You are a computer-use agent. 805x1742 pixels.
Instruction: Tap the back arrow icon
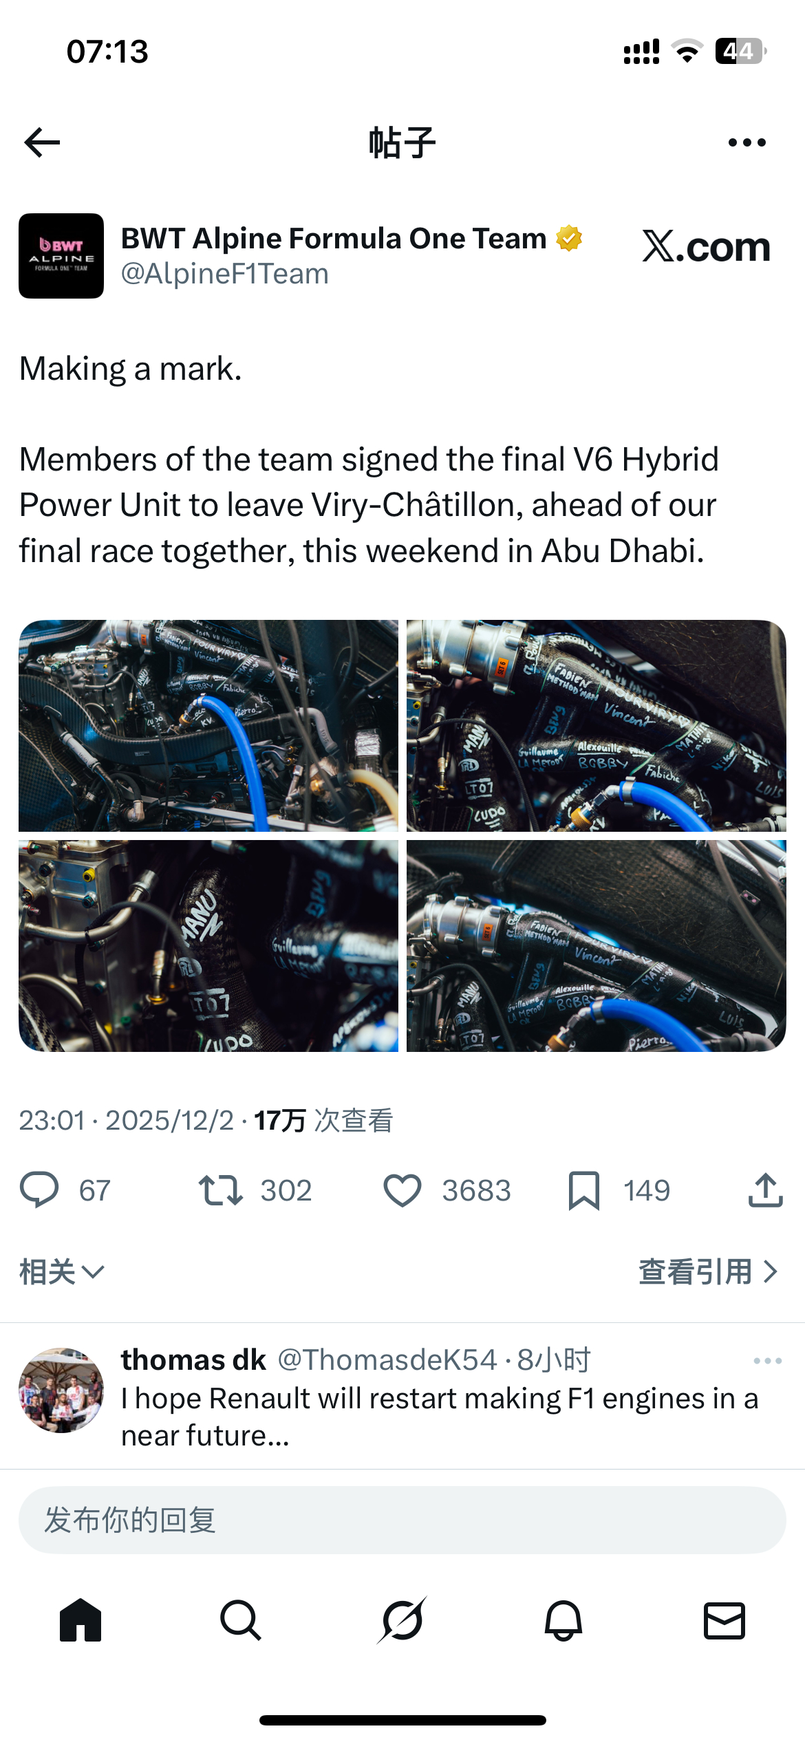click(42, 142)
